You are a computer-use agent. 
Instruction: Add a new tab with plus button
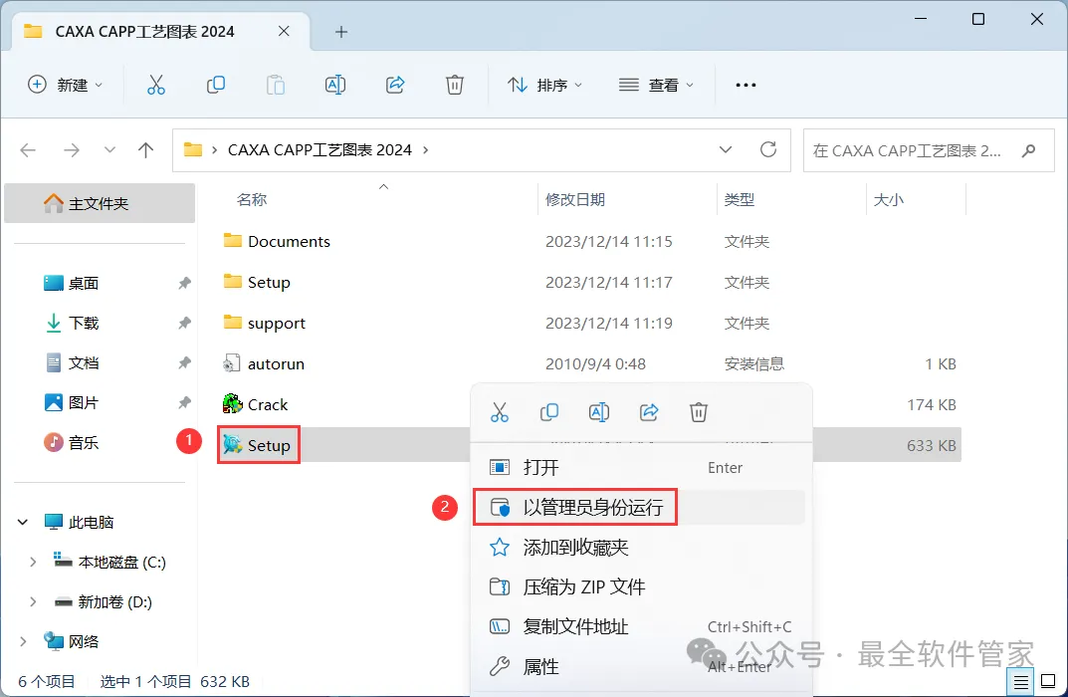tap(341, 32)
